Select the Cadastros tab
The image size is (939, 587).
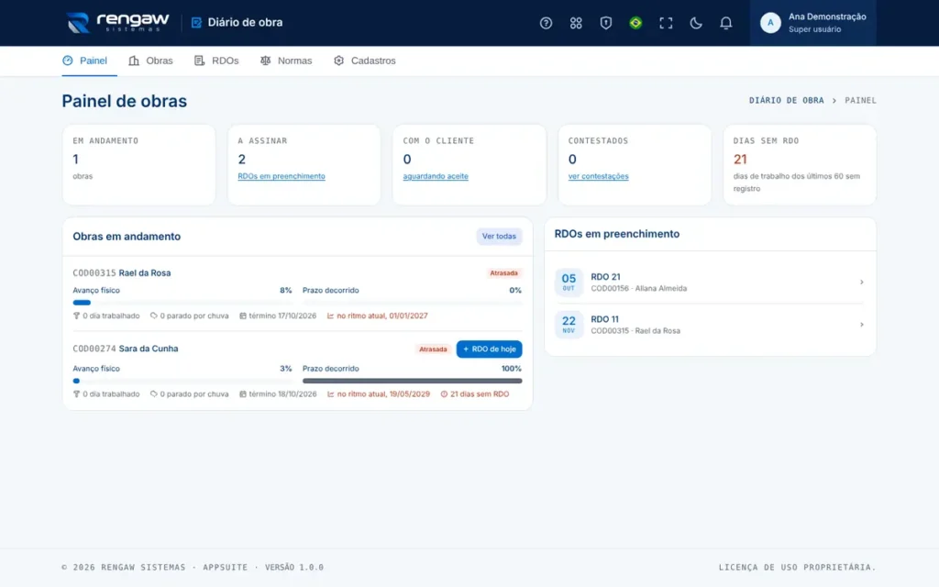365,61
